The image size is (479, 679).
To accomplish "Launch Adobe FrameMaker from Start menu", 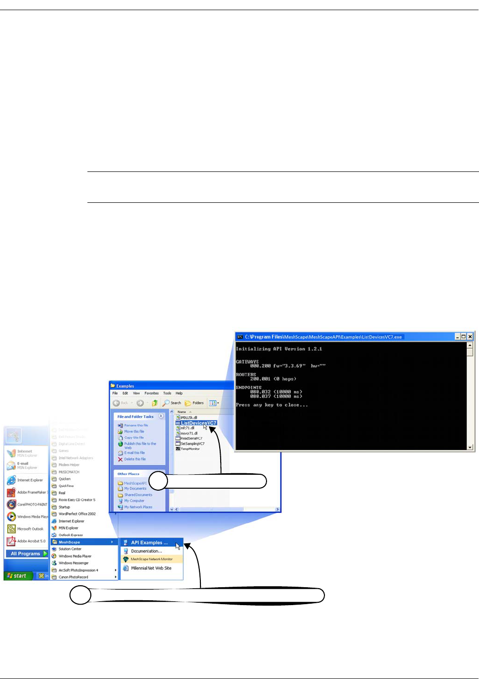I will click(27, 492).
